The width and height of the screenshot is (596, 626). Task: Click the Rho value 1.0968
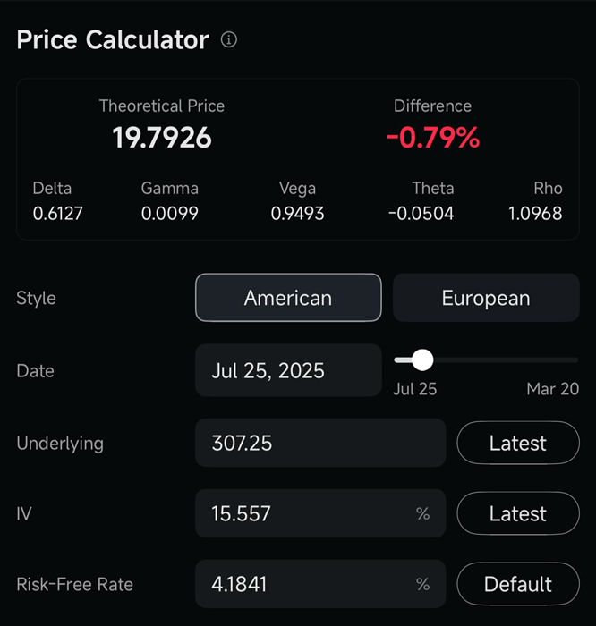coord(535,213)
